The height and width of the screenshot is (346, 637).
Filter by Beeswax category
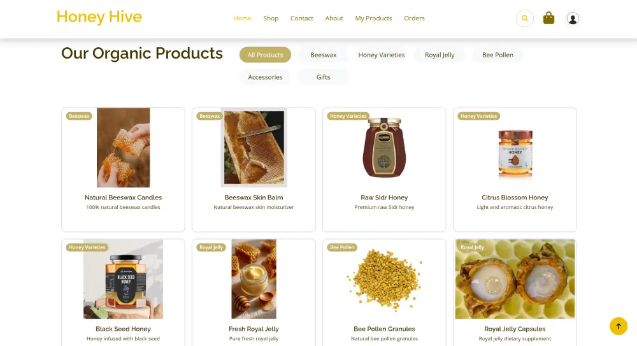click(x=324, y=55)
